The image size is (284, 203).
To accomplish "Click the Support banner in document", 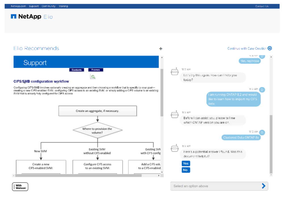I will pos(86,62).
